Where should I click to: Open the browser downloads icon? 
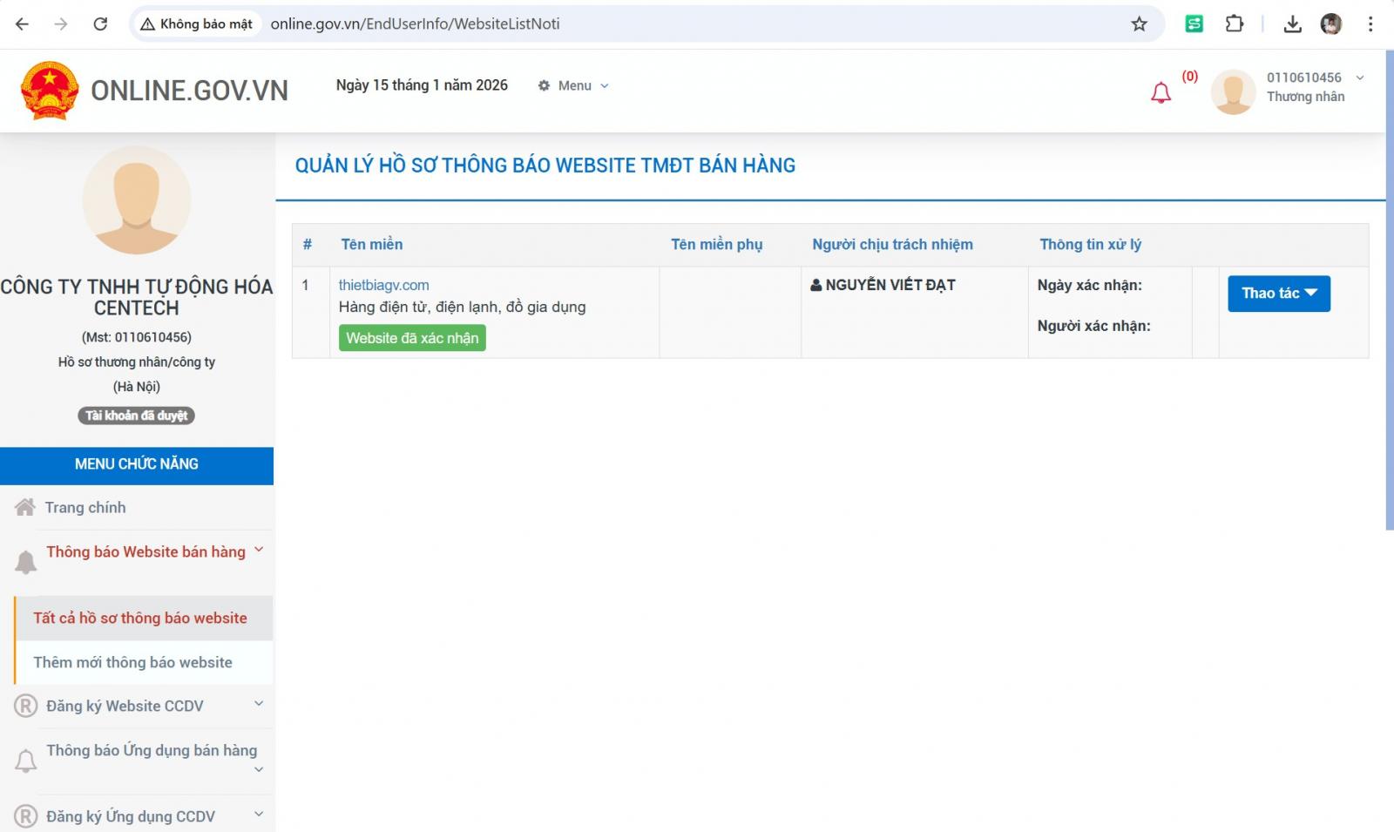tap(1292, 24)
